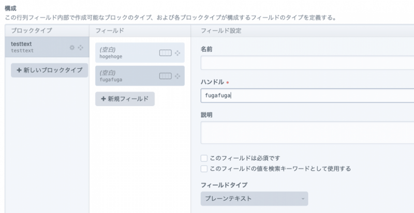Screen dimensions: 414x213
Task: Click inside the 説明 text area
Action: point(306,133)
